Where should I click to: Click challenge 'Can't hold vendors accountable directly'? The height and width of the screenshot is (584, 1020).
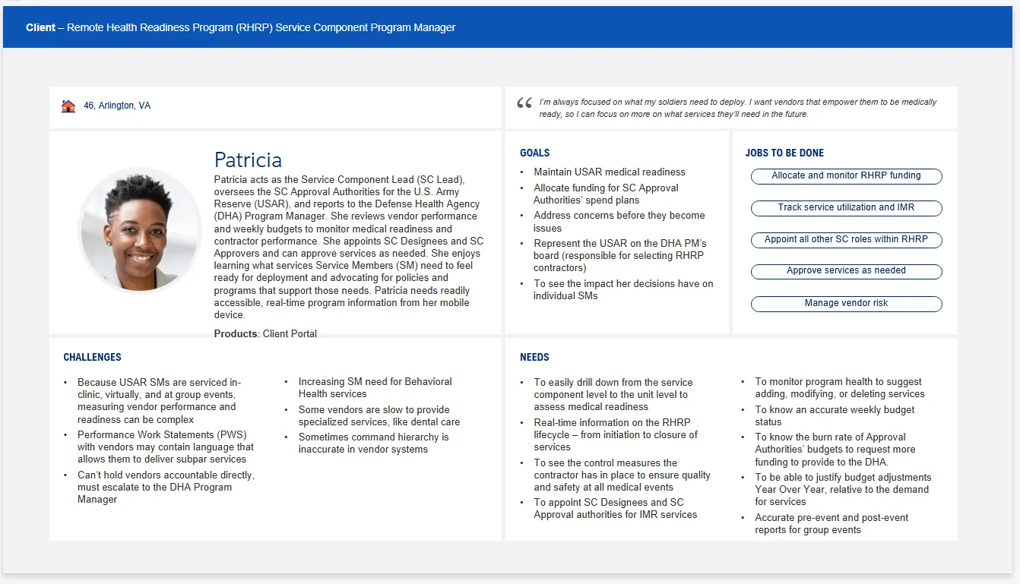[166, 488]
